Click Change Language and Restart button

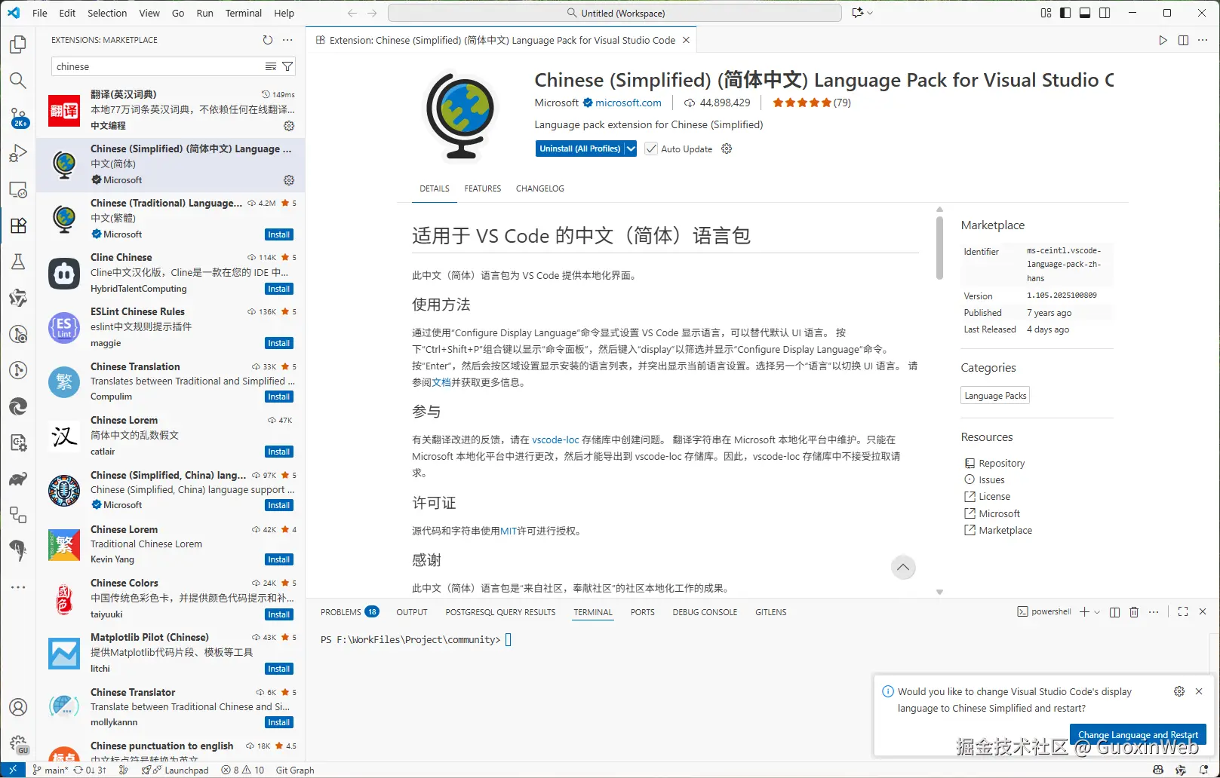pyautogui.click(x=1138, y=734)
